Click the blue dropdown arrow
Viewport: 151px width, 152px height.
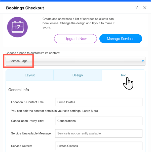pyautogui.click(x=143, y=61)
